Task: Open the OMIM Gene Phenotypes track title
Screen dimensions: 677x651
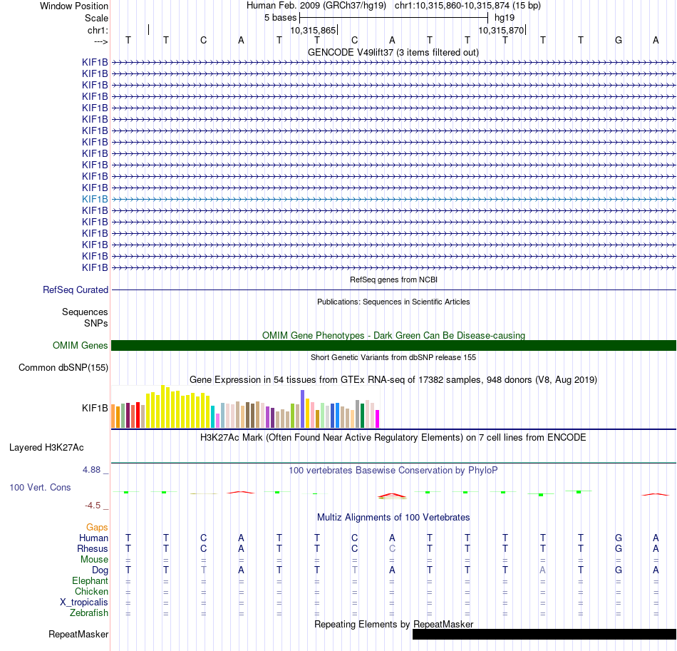Action: [393, 335]
